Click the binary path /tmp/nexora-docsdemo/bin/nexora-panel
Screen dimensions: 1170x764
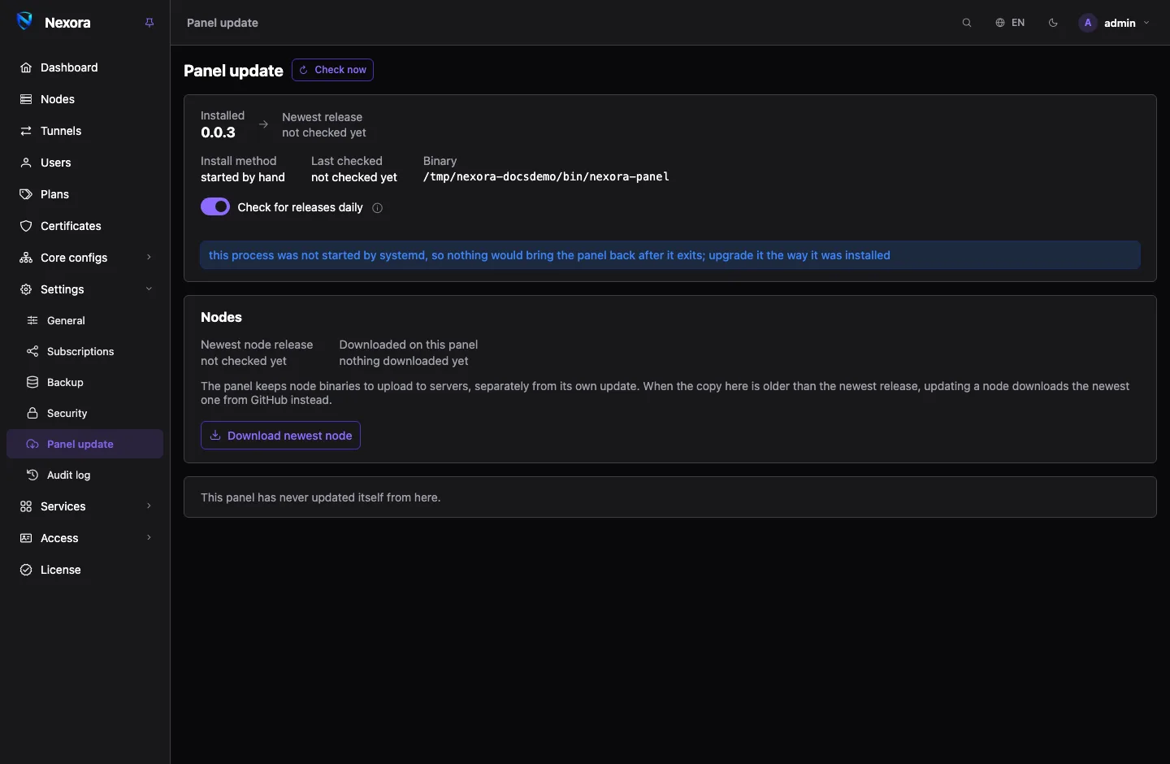546,176
